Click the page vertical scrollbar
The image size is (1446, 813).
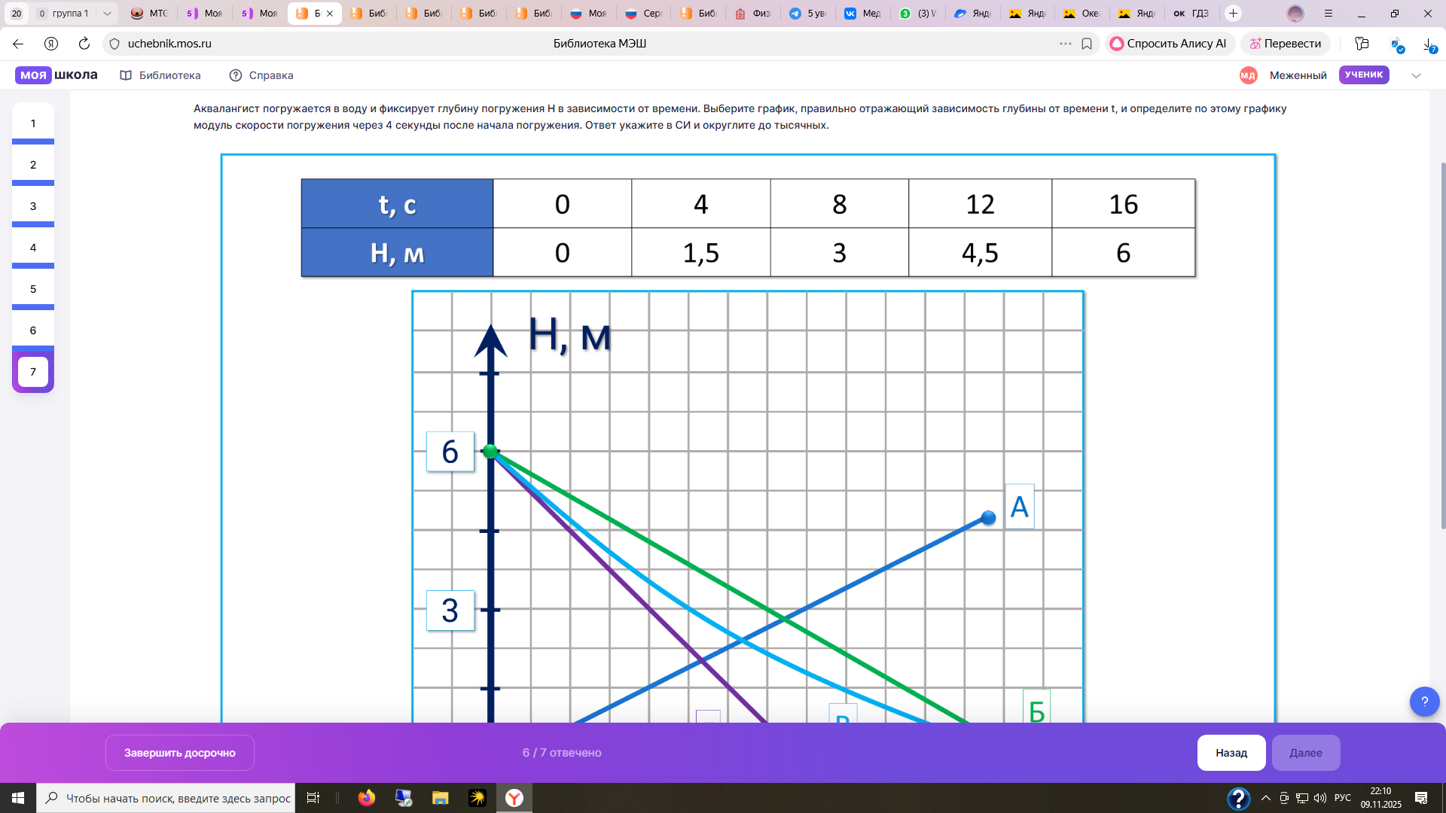[1443, 345]
